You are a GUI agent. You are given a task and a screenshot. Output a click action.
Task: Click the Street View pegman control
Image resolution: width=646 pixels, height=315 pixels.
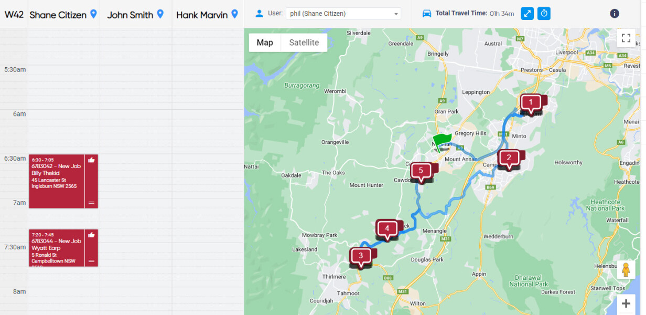point(626,270)
